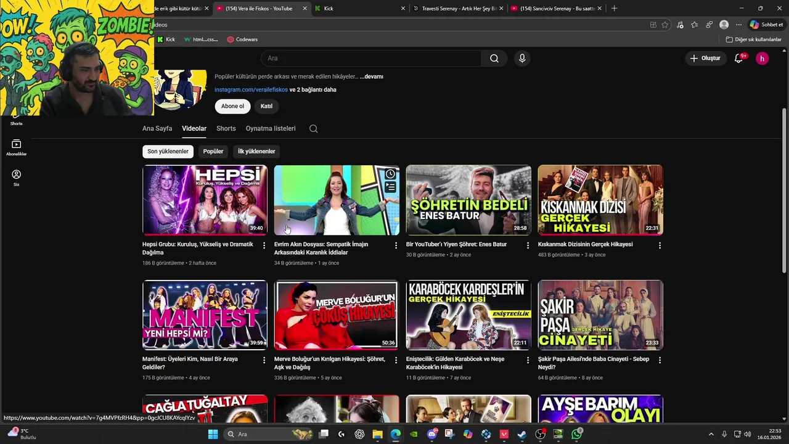Close the Vera ile Fiskos browser tab

[x=305, y=9]
